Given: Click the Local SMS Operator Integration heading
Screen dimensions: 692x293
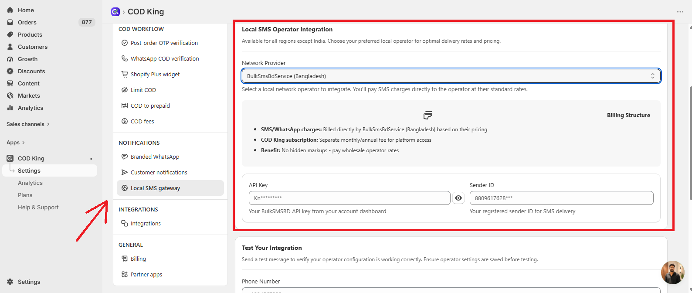Looking at the screenshot, I should (287, 29).
